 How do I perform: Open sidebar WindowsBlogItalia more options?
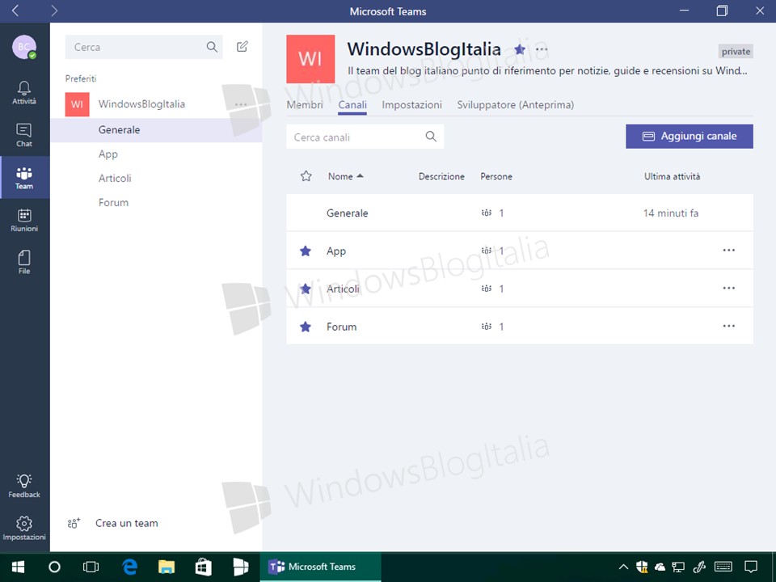click(241, 104)
